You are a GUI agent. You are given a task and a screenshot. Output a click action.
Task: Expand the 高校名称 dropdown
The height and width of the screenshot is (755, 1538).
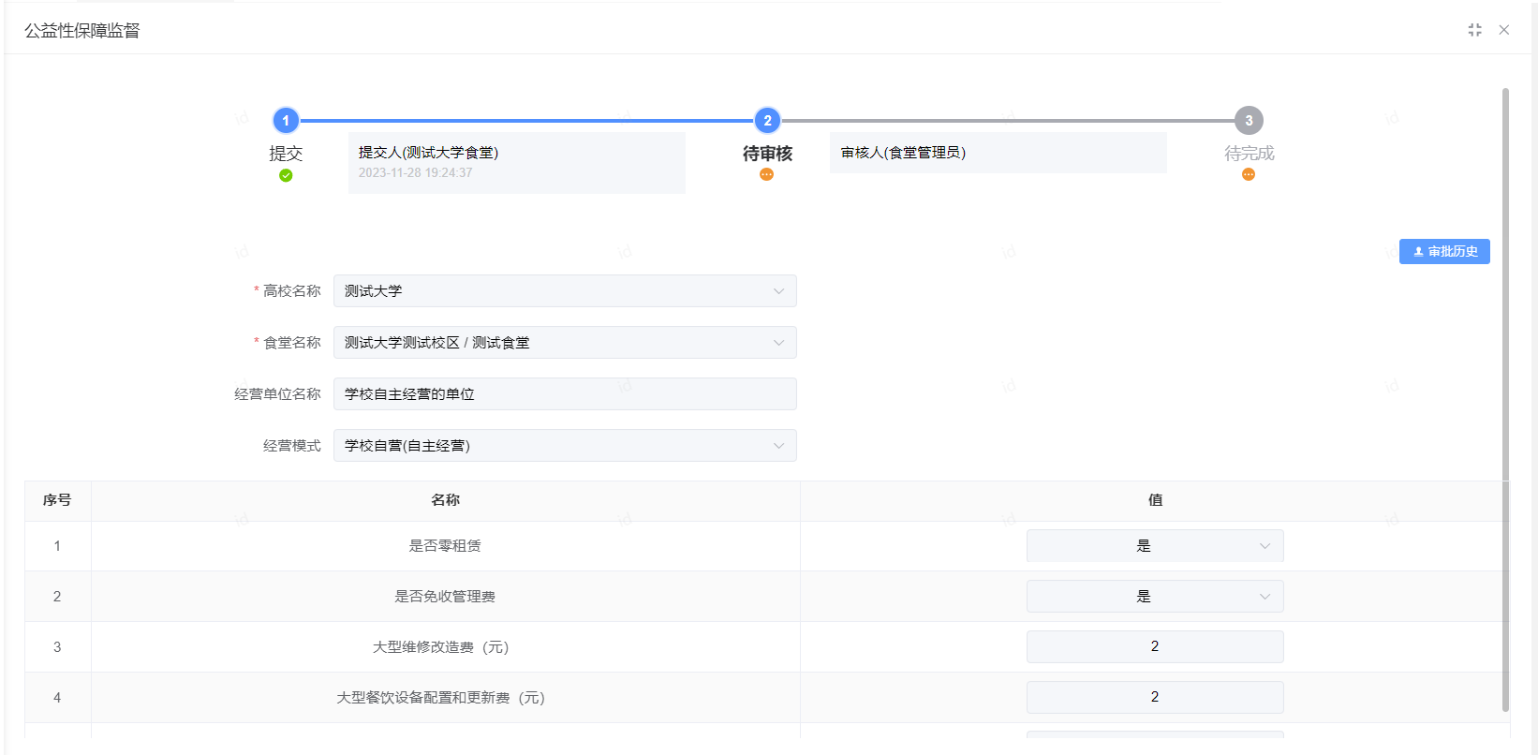[x=564, y=291]
